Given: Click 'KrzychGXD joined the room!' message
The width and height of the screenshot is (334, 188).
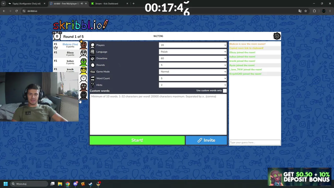Looking at the screenshot, I should click(x=245, y=74).
